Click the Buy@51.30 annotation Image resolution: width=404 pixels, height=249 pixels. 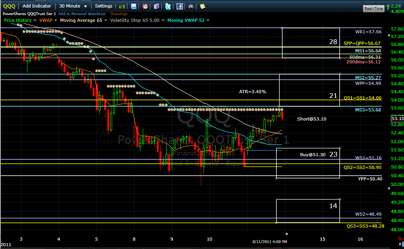click(x=313, y=155)
